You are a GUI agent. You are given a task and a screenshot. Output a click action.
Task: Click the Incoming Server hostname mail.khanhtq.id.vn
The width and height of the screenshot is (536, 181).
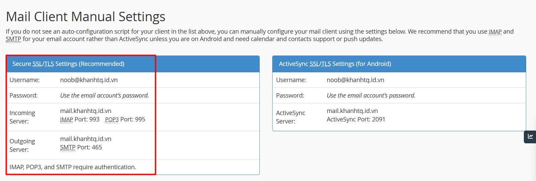pos(86,111)
